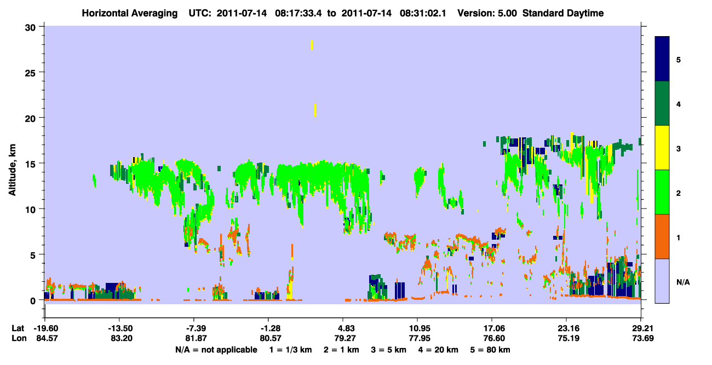Click the dark blue colorbar segment labeled 5

(x=662, y=59)
